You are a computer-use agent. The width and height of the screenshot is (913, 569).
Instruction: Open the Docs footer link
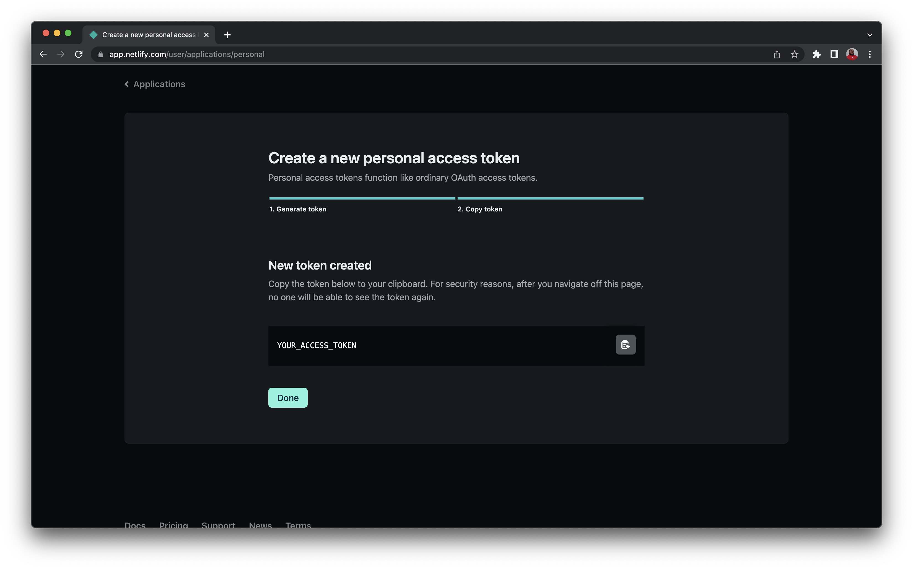click(x=135, y=525)
